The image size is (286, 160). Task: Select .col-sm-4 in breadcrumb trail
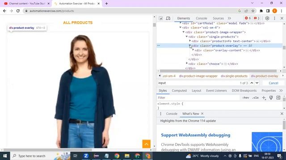click(169, 76)
